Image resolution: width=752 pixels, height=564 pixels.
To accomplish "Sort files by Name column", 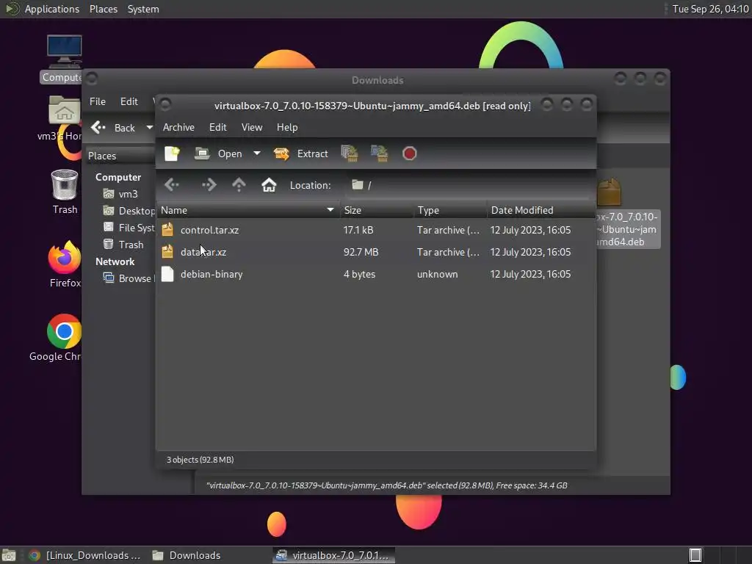I will tap(248, 210).
